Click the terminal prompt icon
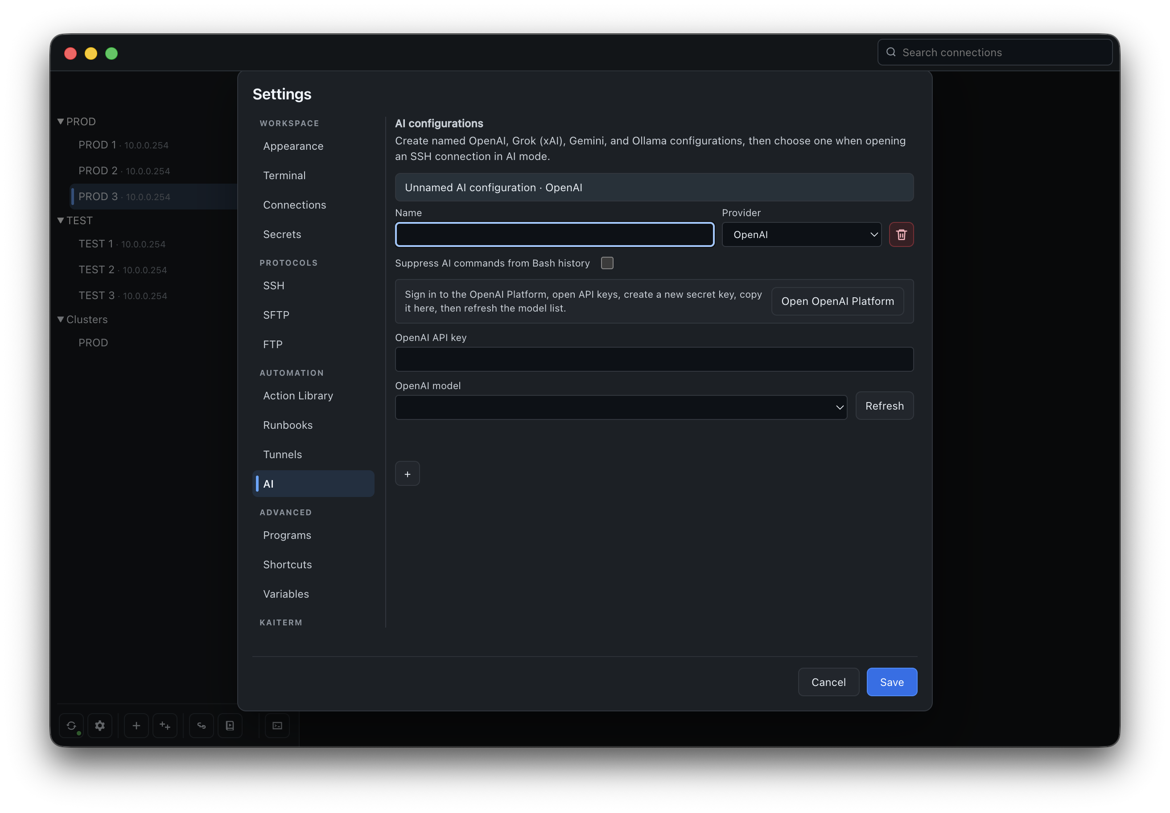The image size is (1170, 813). (x=277, y=725)
